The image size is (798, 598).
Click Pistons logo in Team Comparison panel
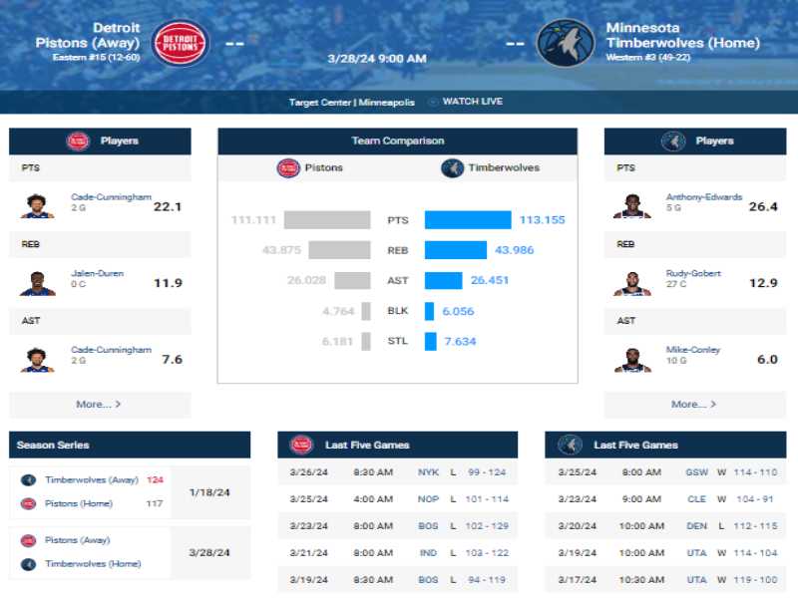click(x=288, y=167)
